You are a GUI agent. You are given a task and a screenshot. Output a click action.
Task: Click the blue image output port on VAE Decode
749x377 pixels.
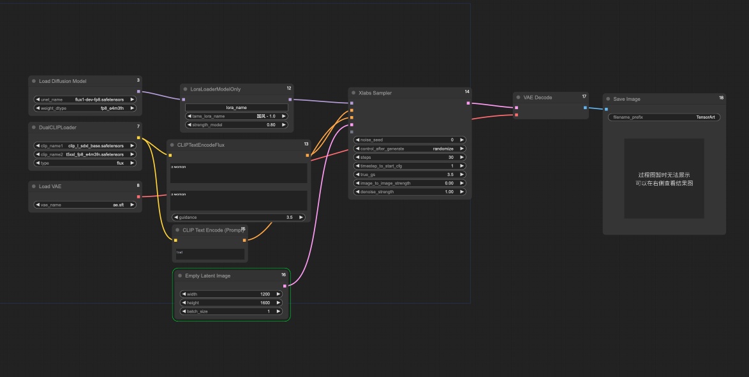(x=585, y=107)
